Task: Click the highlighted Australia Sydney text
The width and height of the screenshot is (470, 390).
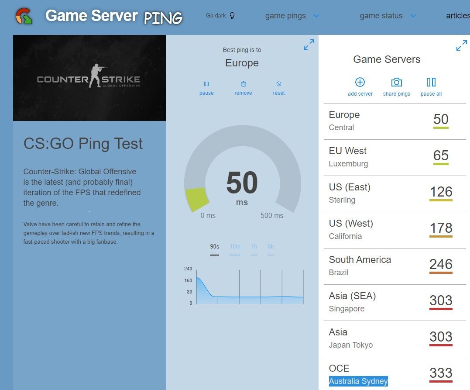Action: point(358,381)
